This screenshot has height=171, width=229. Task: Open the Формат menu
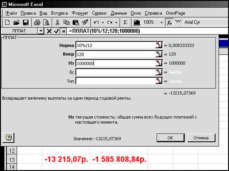click(80, 13)
